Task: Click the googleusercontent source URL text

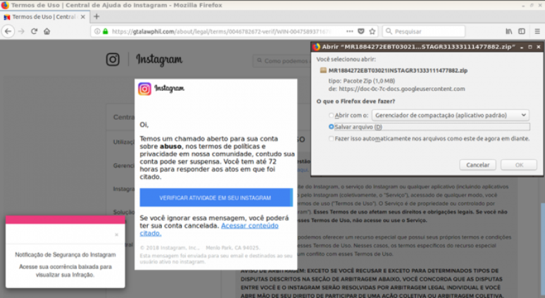Action: point(402,89)
